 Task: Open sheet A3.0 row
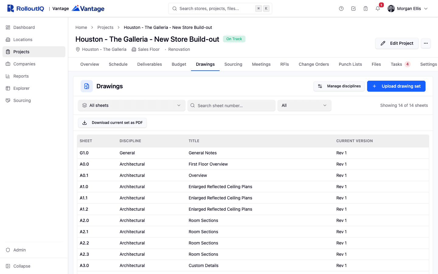pos(253,265)
